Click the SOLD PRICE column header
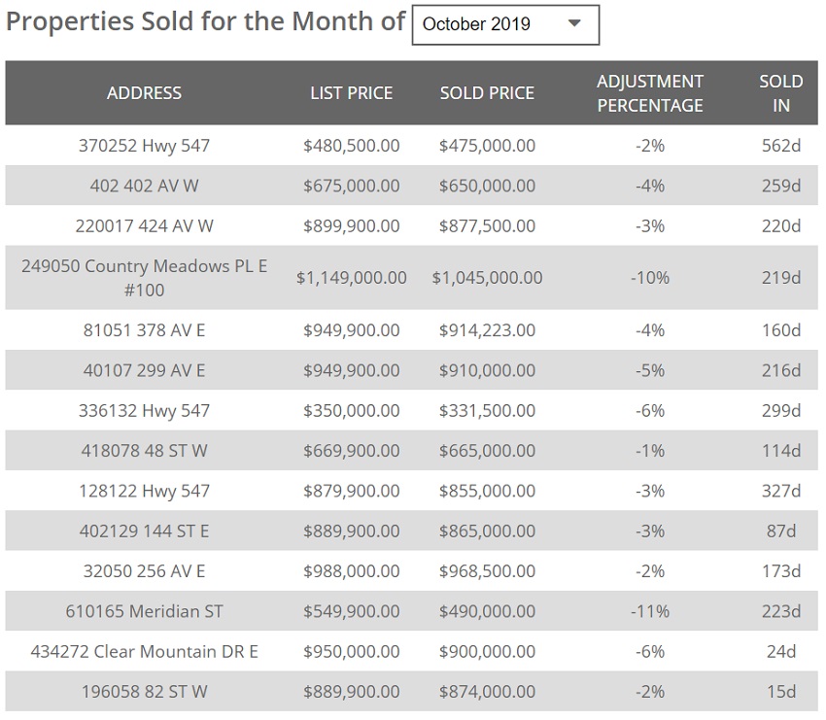Image resolution: width=826 pixels, height=720 pixels. click(487, 93)
